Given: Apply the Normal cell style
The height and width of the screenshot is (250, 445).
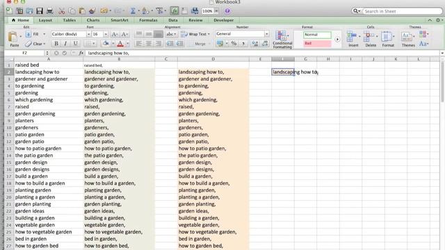Looking at the screenshot, I should tap(317, 35).
